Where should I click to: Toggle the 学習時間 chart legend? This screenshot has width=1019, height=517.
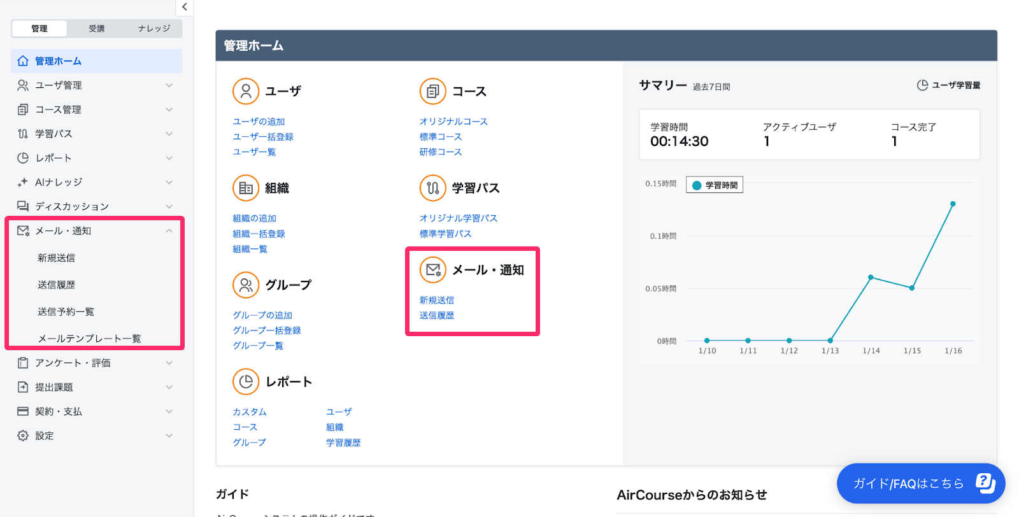coord(715,185)
